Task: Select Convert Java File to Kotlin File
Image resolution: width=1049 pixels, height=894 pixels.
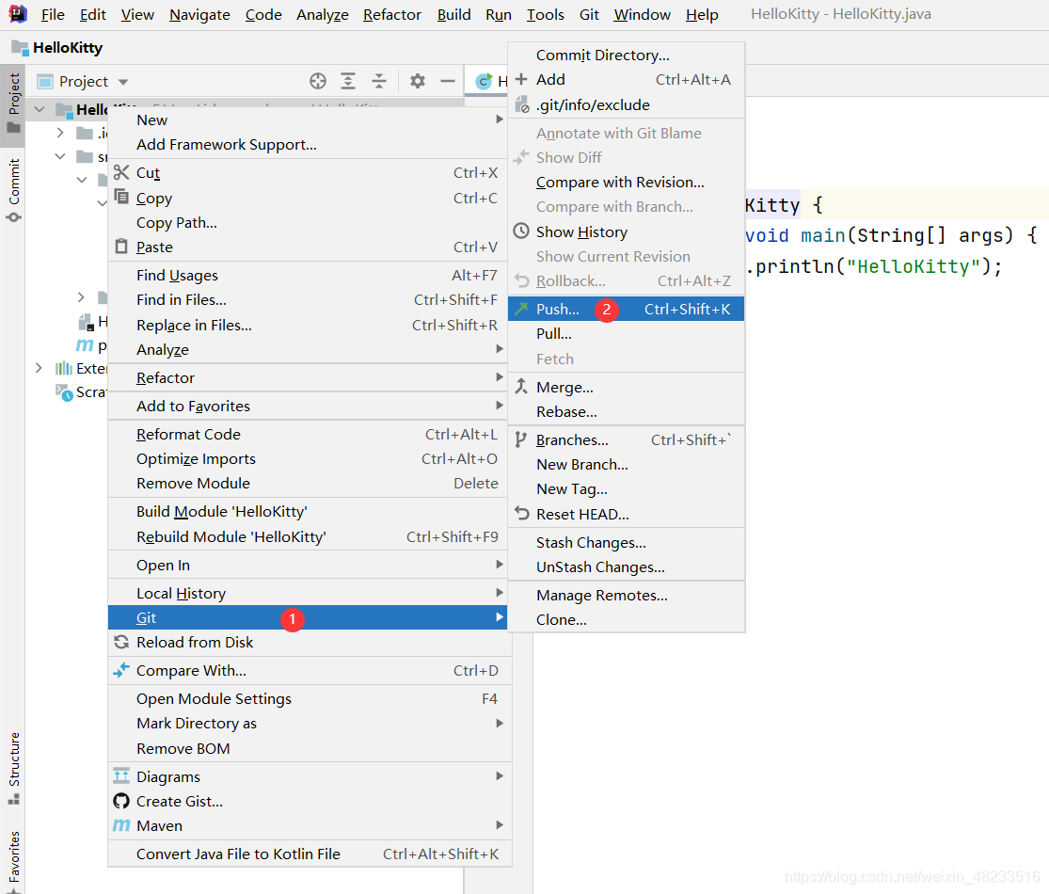Action: tap(310, 854)
